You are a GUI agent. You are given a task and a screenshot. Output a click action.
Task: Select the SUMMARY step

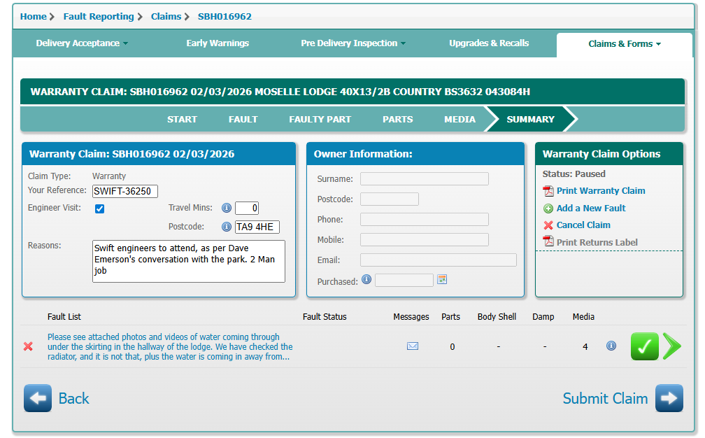coord(530,119)
